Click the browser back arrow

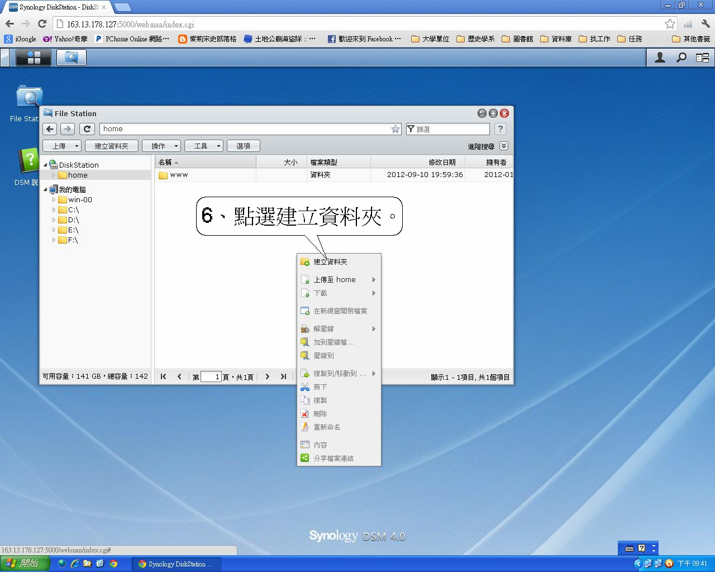[x=9, y=24]
